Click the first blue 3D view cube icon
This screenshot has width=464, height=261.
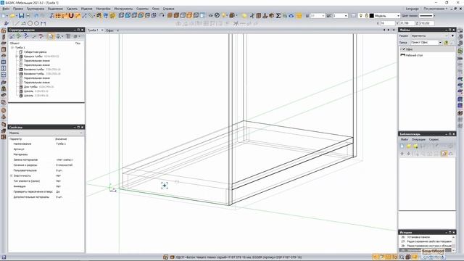(121, 15)
